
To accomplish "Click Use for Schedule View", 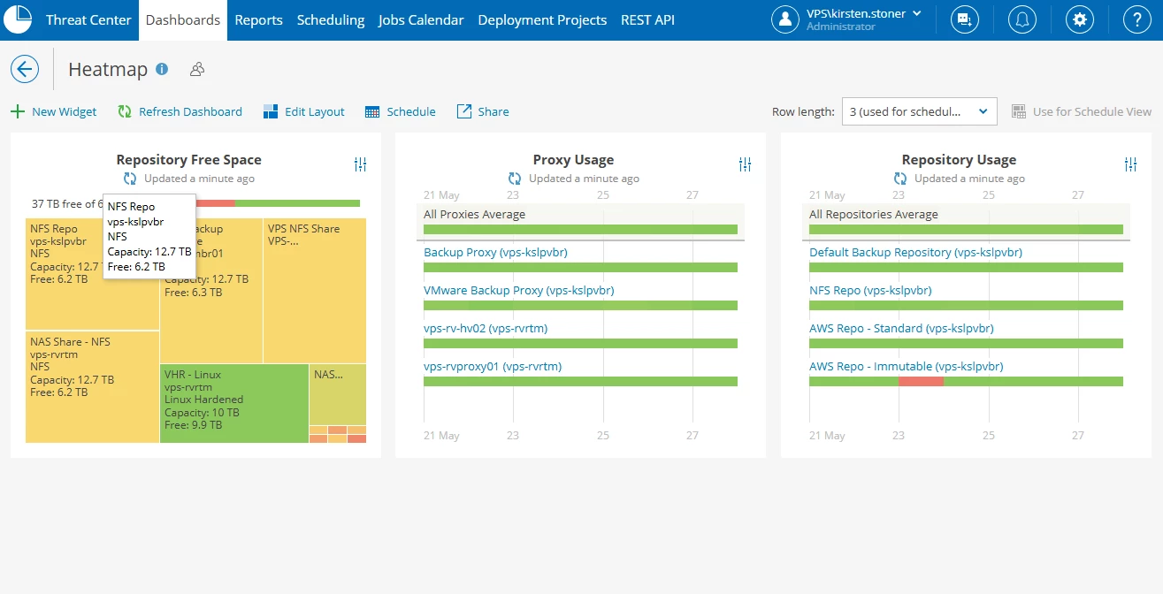I will pos(1082,111).
